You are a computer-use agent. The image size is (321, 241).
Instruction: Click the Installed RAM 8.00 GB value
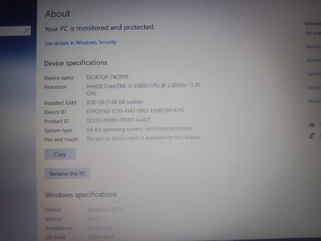click(x=115, y=102)
